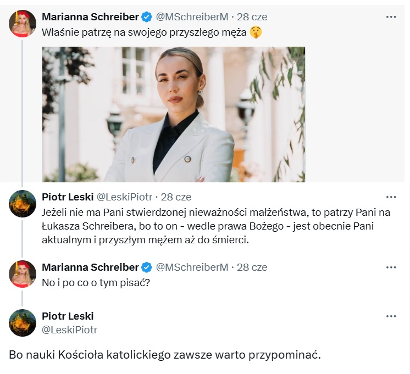Open more options on the final Piotr tweet
Screen dimensions: 410x374
[391, 316]
